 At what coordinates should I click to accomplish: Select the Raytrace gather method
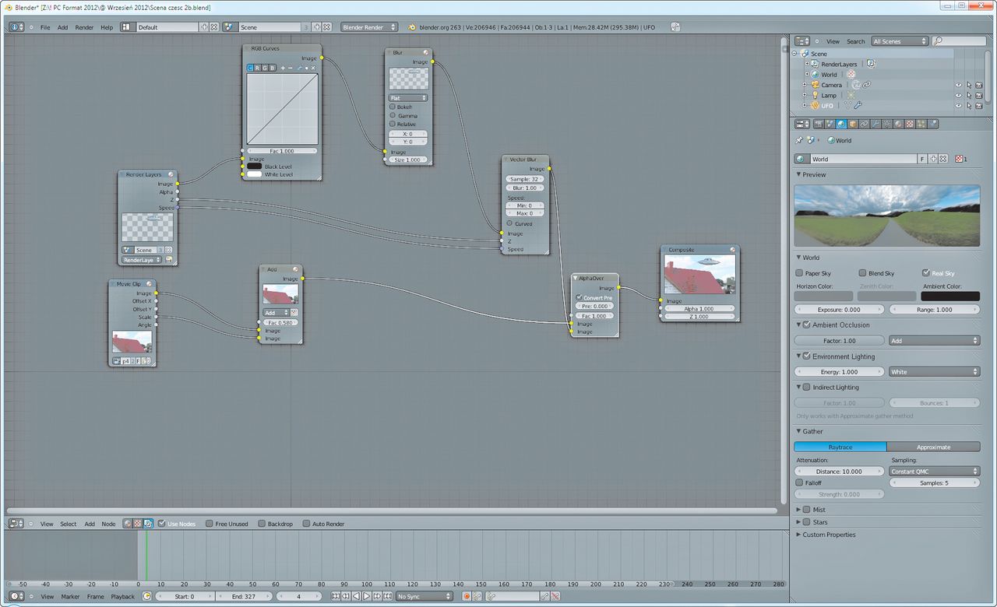840,447
